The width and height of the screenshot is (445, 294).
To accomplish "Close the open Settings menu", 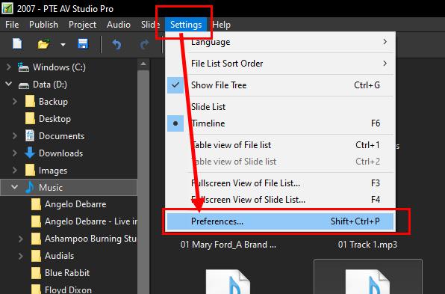I will (186, 25).
